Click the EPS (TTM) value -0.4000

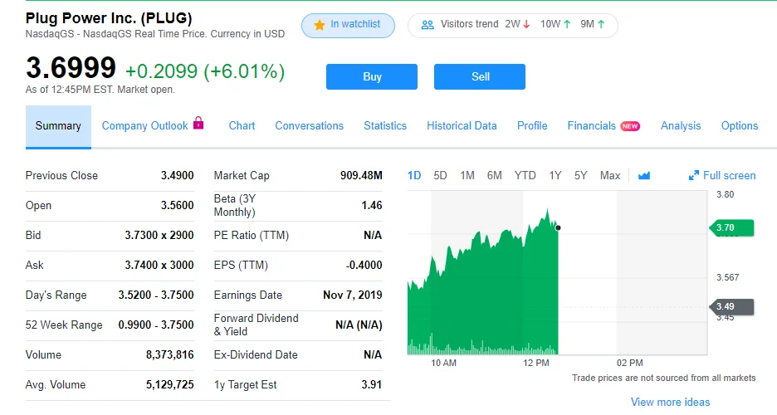(364, 265)
